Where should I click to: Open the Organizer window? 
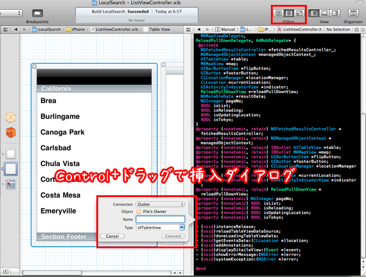tap(353, 12)
